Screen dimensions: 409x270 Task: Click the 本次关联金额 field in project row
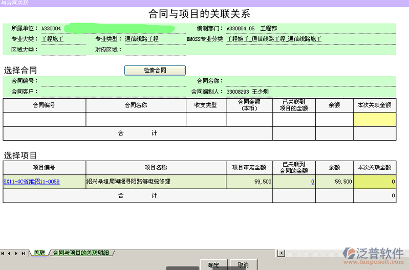coord(374,182)
